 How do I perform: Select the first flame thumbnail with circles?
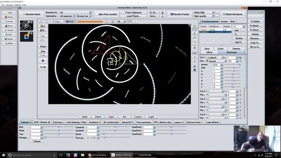tap(26, 25)
